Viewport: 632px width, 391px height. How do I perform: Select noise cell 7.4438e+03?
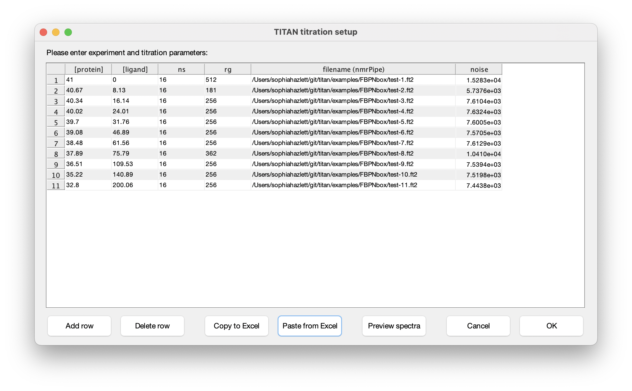[479, 185]
